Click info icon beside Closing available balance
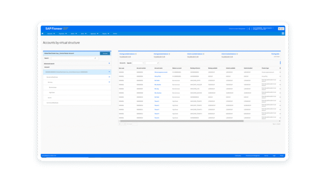326x183 pixels. 136,54
